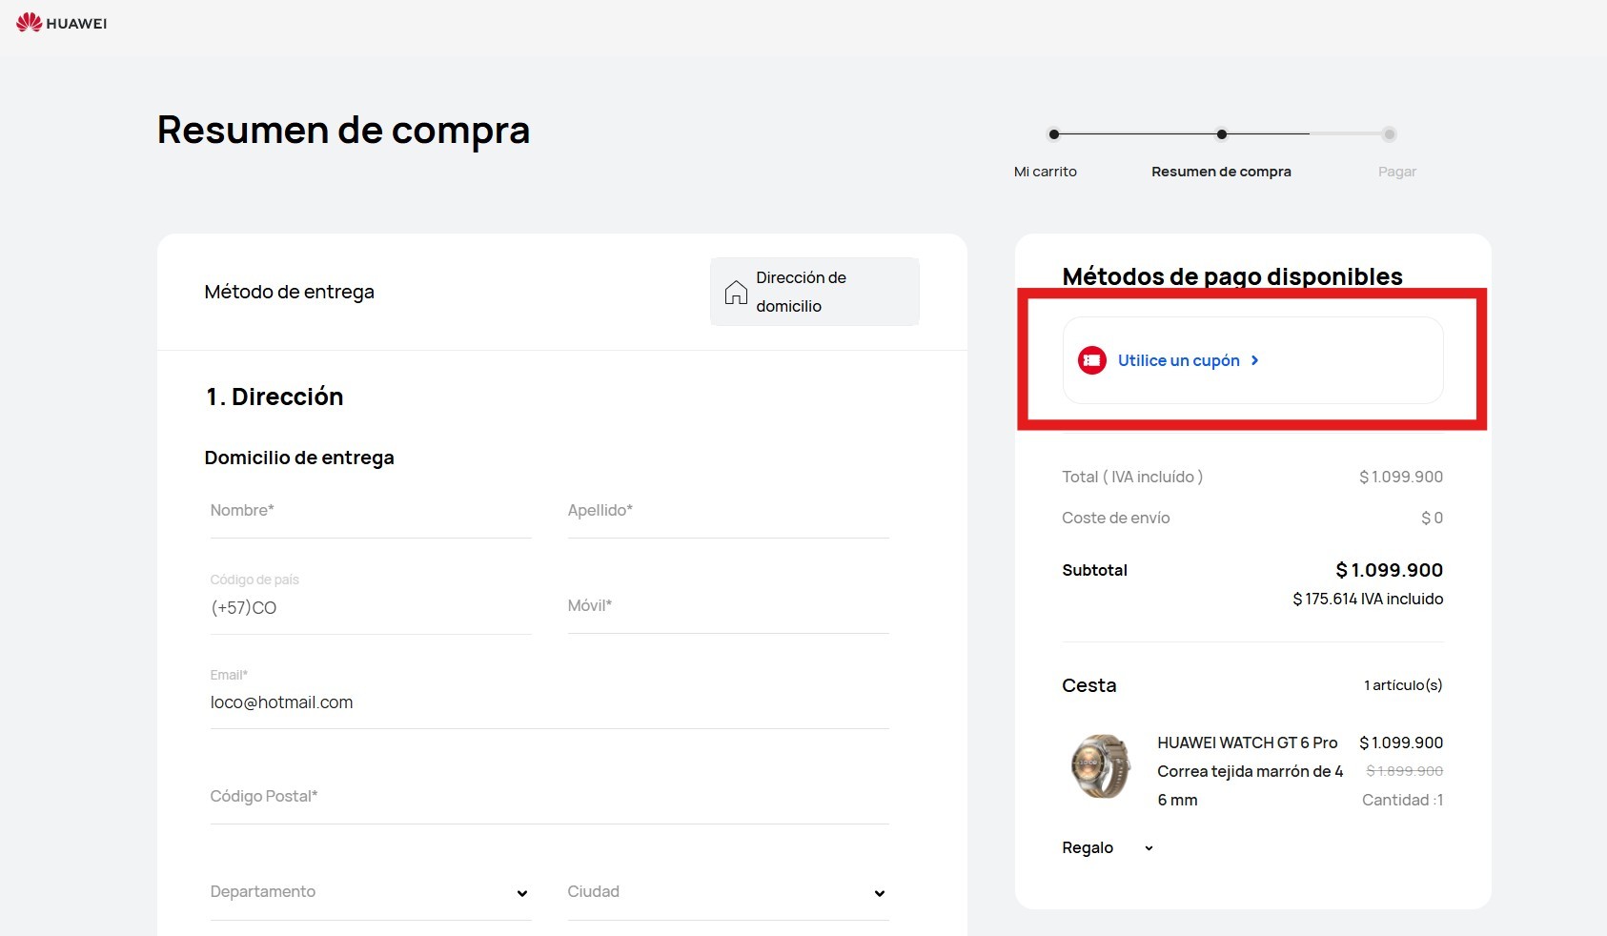Click the HUAWEI WATCH GT 6 Pro product image
1607x936 pixels.
click(1101, 767)
